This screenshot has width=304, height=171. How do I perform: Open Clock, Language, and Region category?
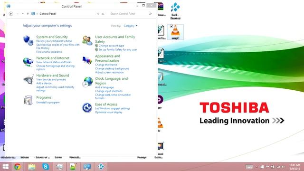click(x=111, y=81)
